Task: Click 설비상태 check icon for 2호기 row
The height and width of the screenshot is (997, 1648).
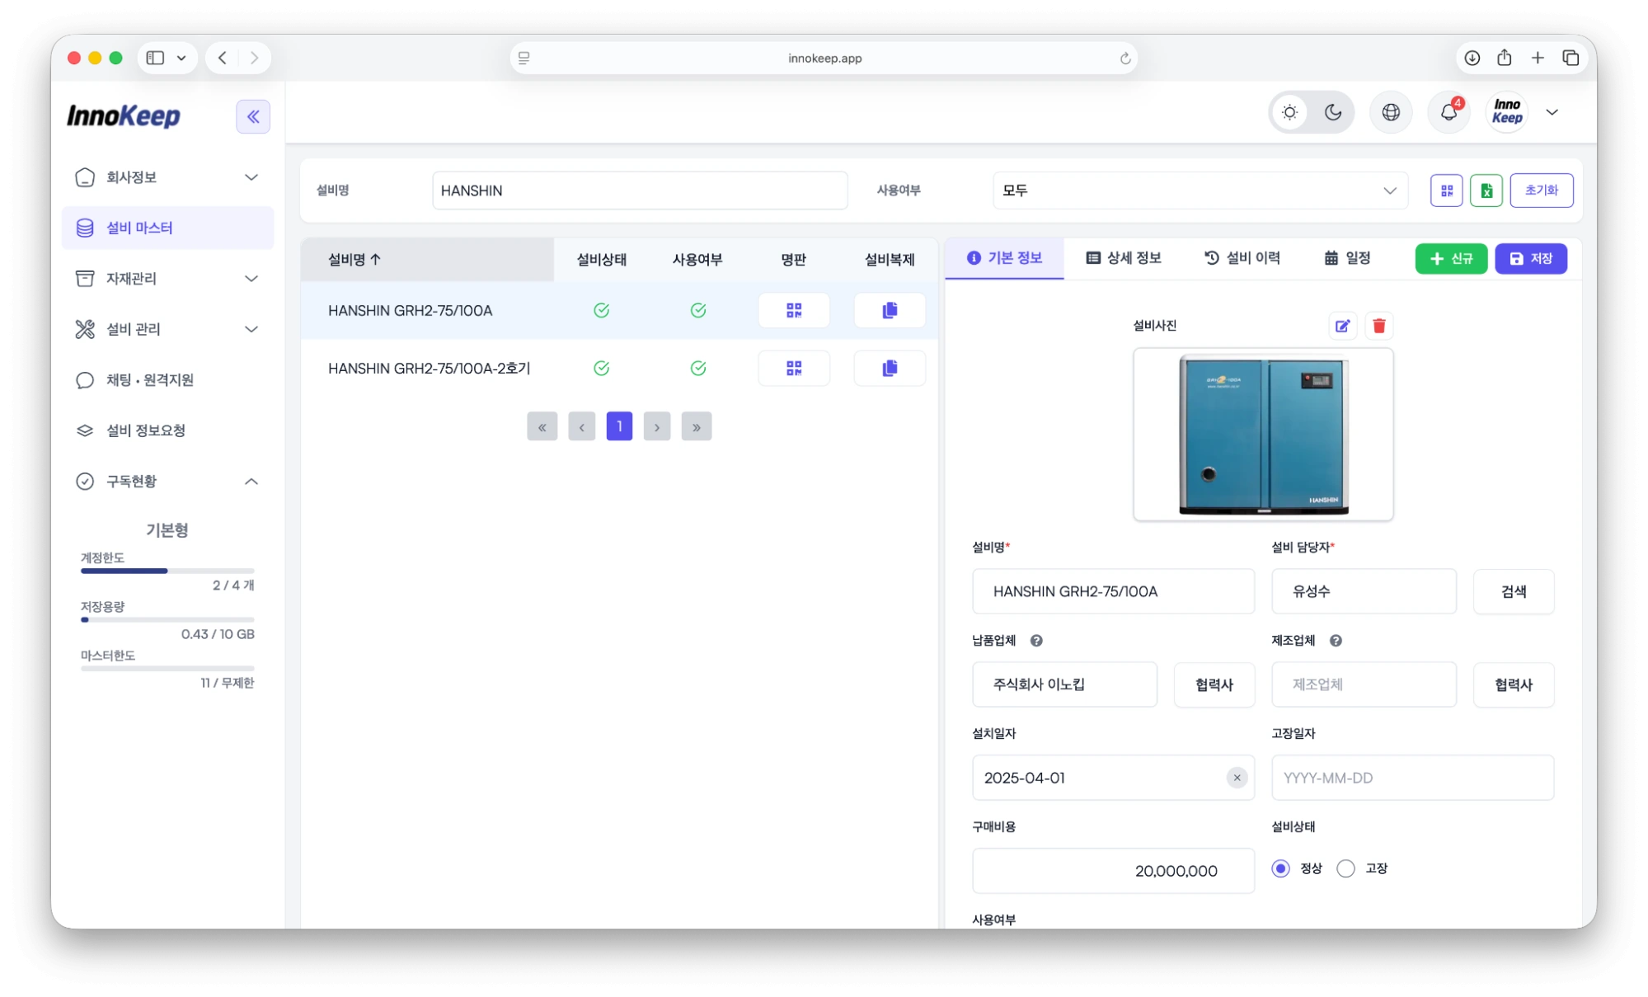Action: (x=601, y=368)
